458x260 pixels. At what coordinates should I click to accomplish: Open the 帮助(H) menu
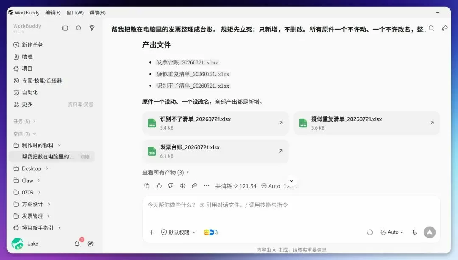tap(98, 13)
